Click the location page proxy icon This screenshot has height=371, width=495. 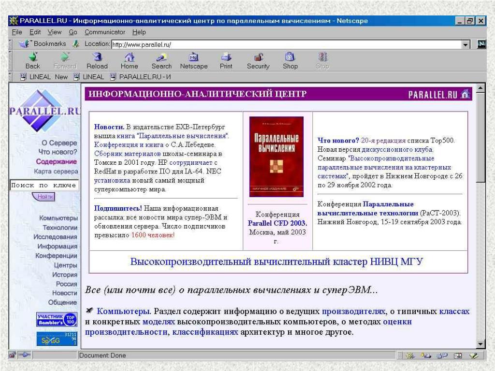point(75,44)
